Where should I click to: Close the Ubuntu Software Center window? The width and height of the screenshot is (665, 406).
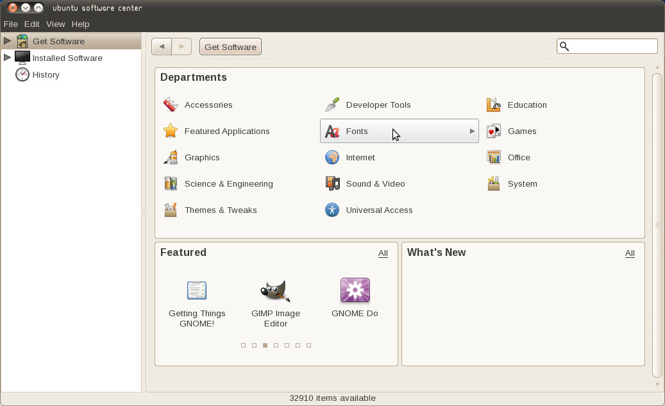point(13,8)
